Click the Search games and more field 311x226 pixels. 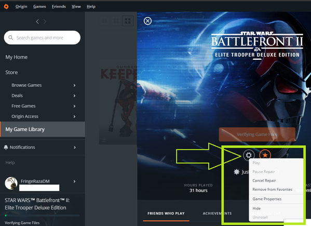(x=42, y=37)
